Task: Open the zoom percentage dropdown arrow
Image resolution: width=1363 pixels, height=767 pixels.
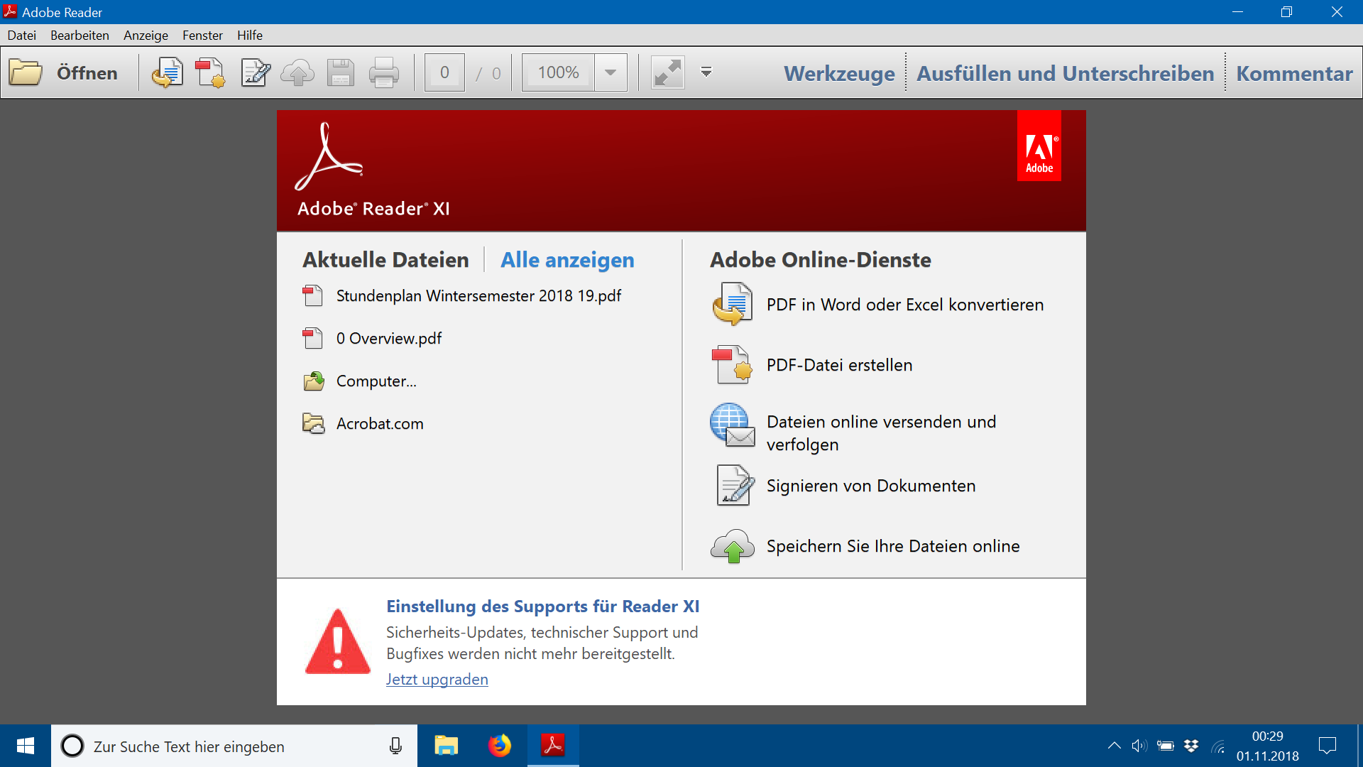Action: point(611,72)
